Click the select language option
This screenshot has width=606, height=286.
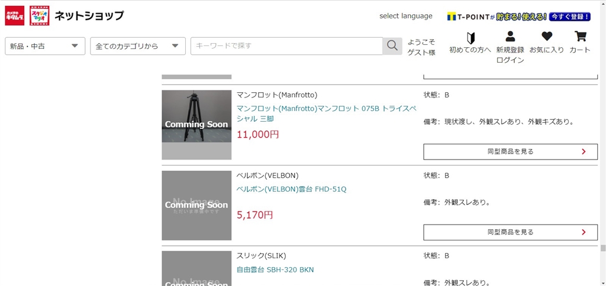pos(405,16)
